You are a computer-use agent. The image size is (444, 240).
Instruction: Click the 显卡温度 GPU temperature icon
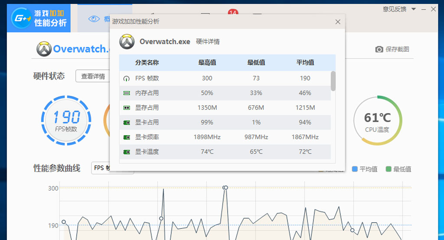(x=127, y=152)
